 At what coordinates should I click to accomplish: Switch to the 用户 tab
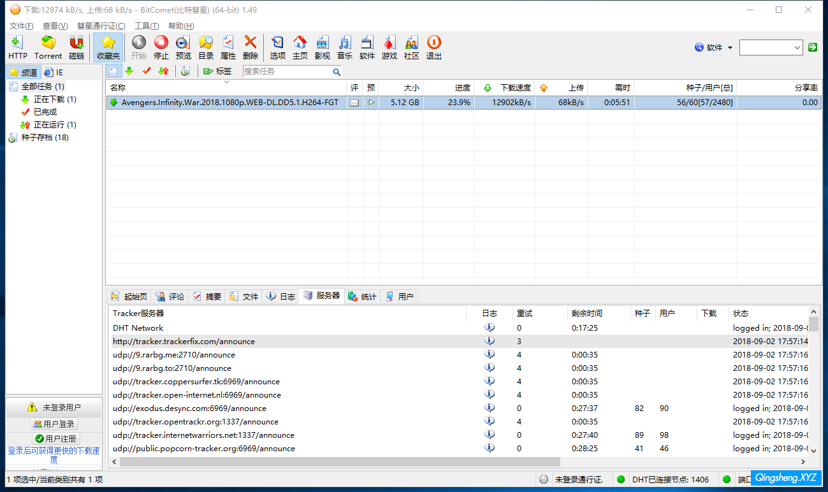[x=399, y=296]
